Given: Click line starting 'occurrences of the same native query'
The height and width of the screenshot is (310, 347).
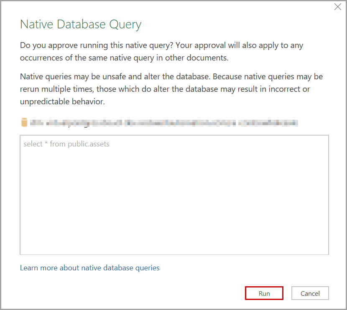Looking at the screenshot, I should tap(124, 58).
